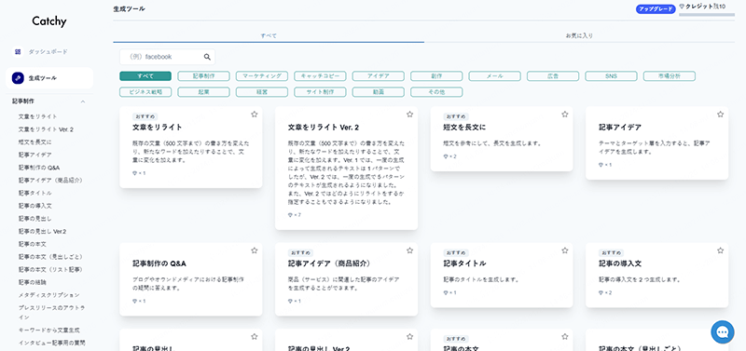
Task: Filter tools by 記事制作 chip
Action: [203, 76]
